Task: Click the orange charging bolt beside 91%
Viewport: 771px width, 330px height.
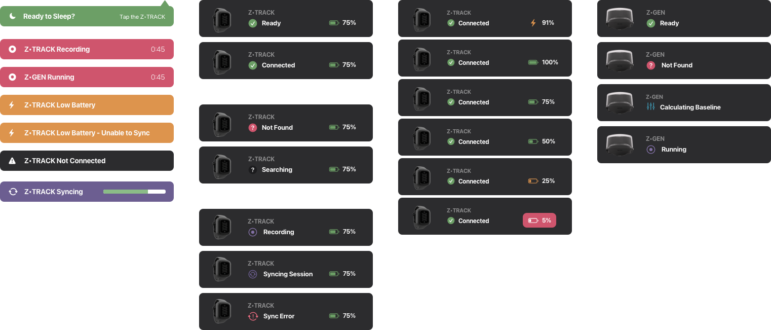Action: pos(533,23)
